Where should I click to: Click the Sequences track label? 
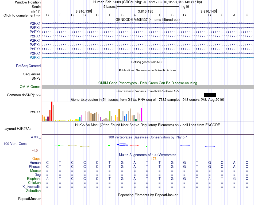[32, 74]
